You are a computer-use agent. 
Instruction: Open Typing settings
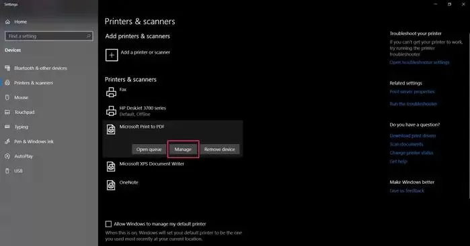[x=22, y=127]
